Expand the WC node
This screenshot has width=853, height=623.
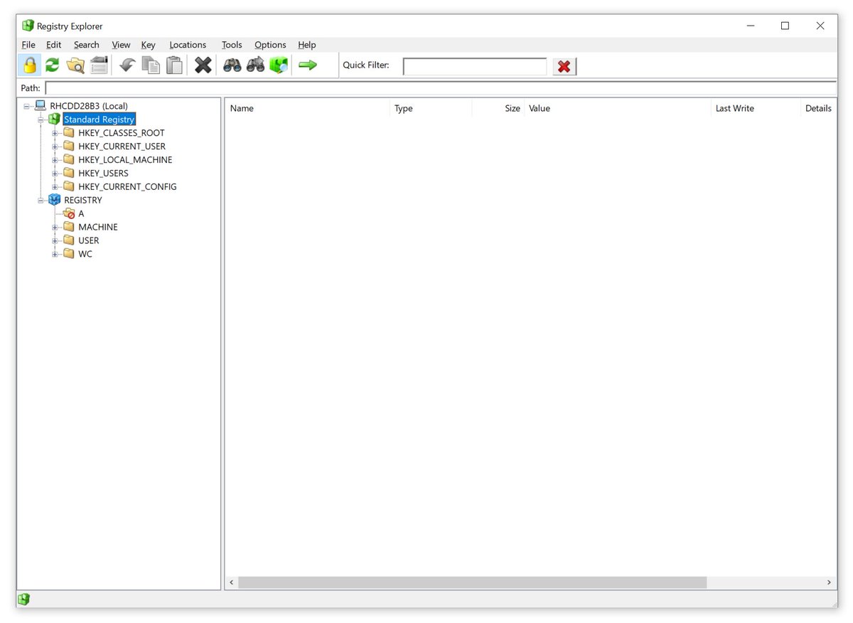[x=55, y=254]
